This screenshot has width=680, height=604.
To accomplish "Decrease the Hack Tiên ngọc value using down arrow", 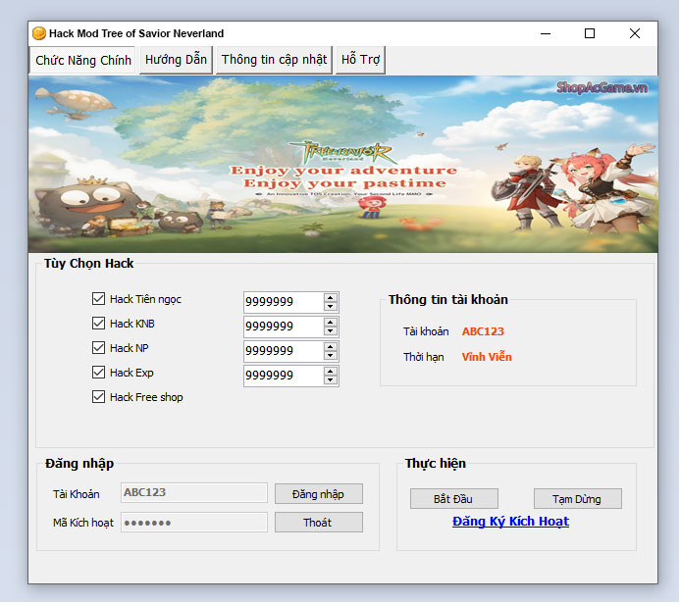I will click(330, 306).
